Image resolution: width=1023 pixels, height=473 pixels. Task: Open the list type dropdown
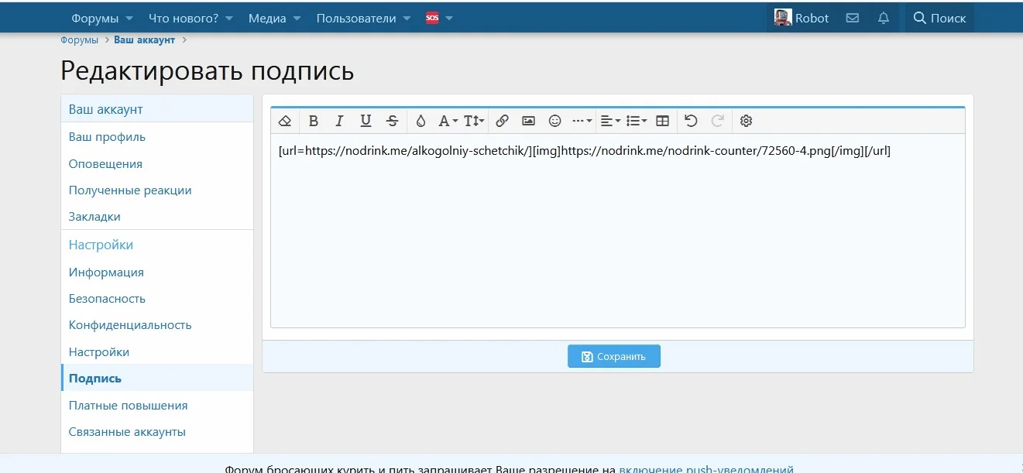tap(637, 121)
